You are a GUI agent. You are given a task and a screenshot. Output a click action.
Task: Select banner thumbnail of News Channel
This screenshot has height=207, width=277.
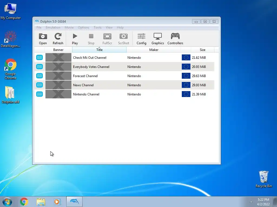(58, 85)
